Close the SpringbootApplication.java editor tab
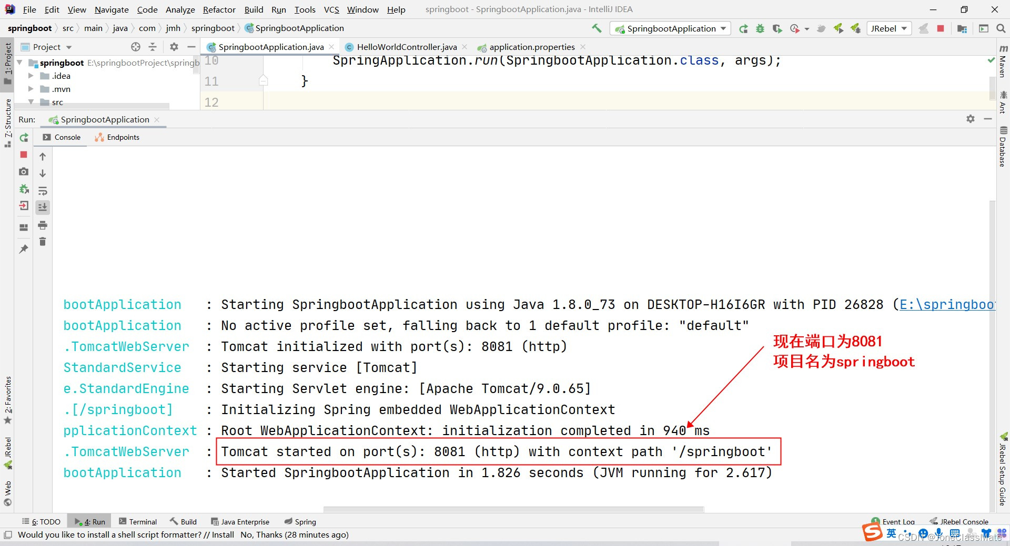 331,47
